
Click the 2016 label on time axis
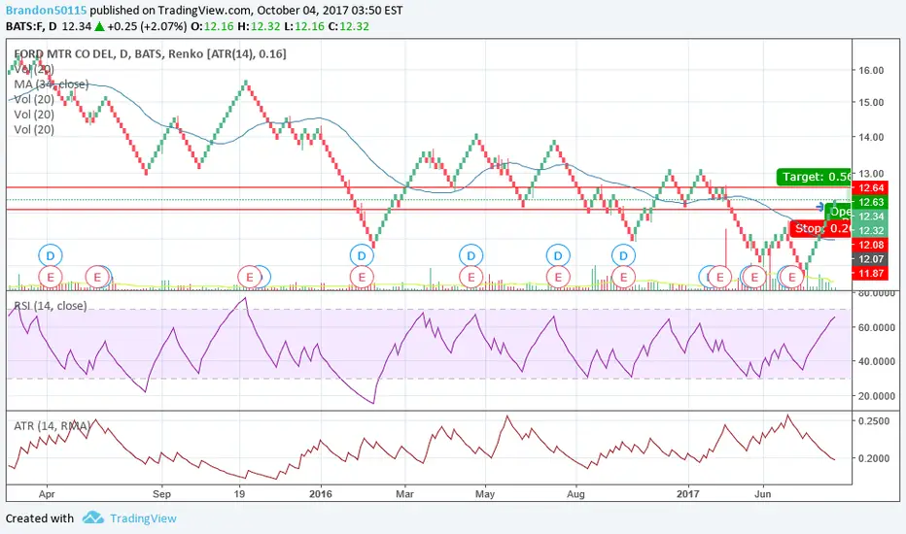(x=321, y=493)
